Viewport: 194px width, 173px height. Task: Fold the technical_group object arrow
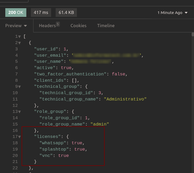coord(20,87)
